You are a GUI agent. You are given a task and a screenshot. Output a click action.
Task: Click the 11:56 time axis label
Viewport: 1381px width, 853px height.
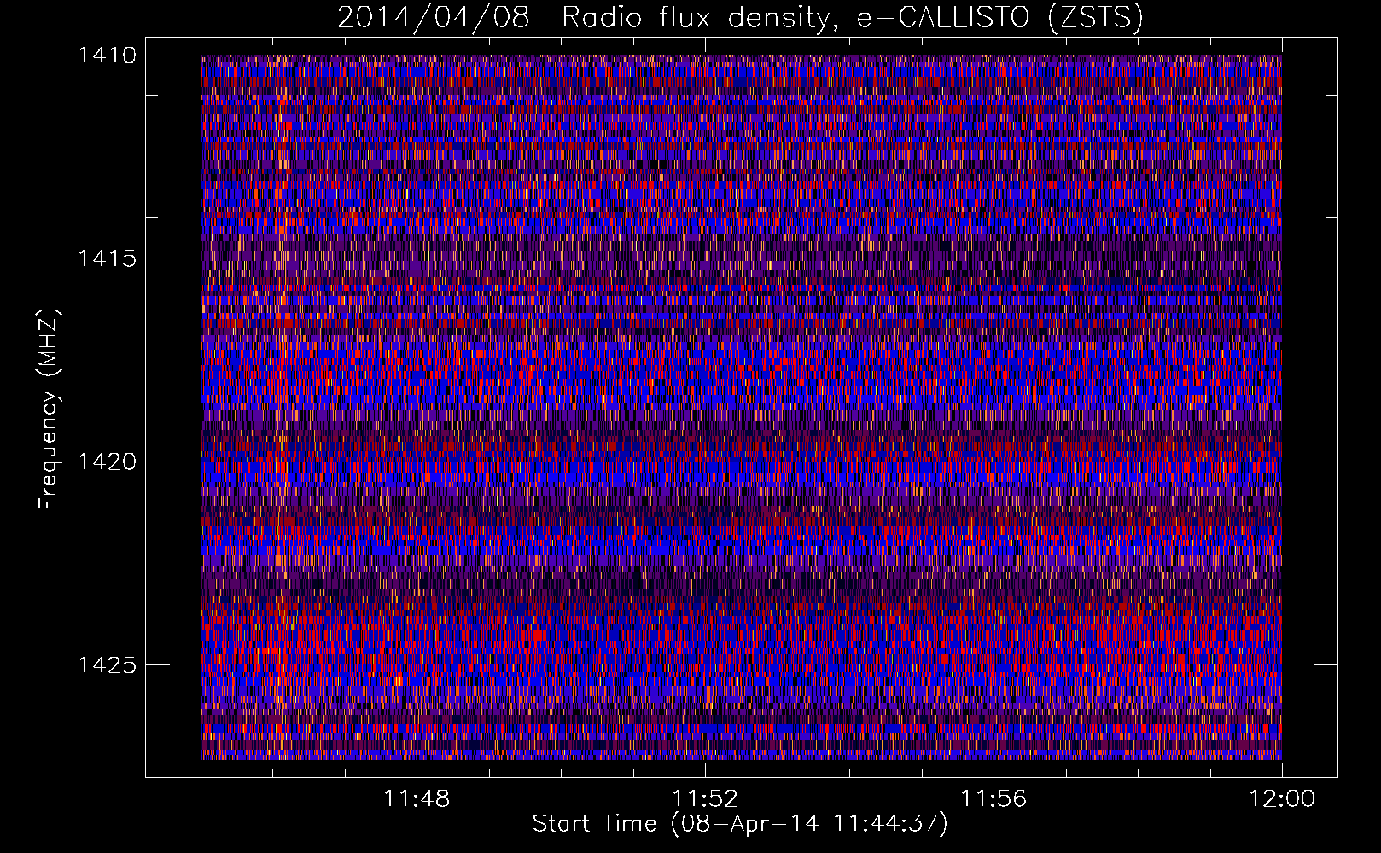click(x=994, y=799)
